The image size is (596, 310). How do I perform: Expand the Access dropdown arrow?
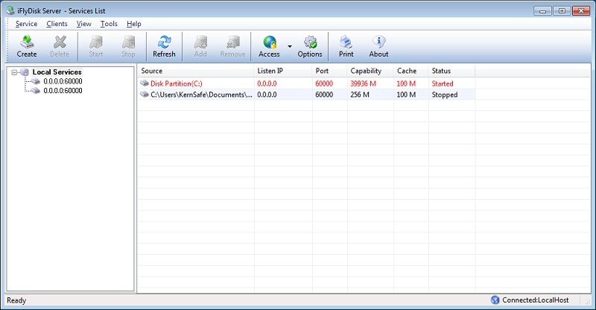pyautogui.click(x=290, y=46)
